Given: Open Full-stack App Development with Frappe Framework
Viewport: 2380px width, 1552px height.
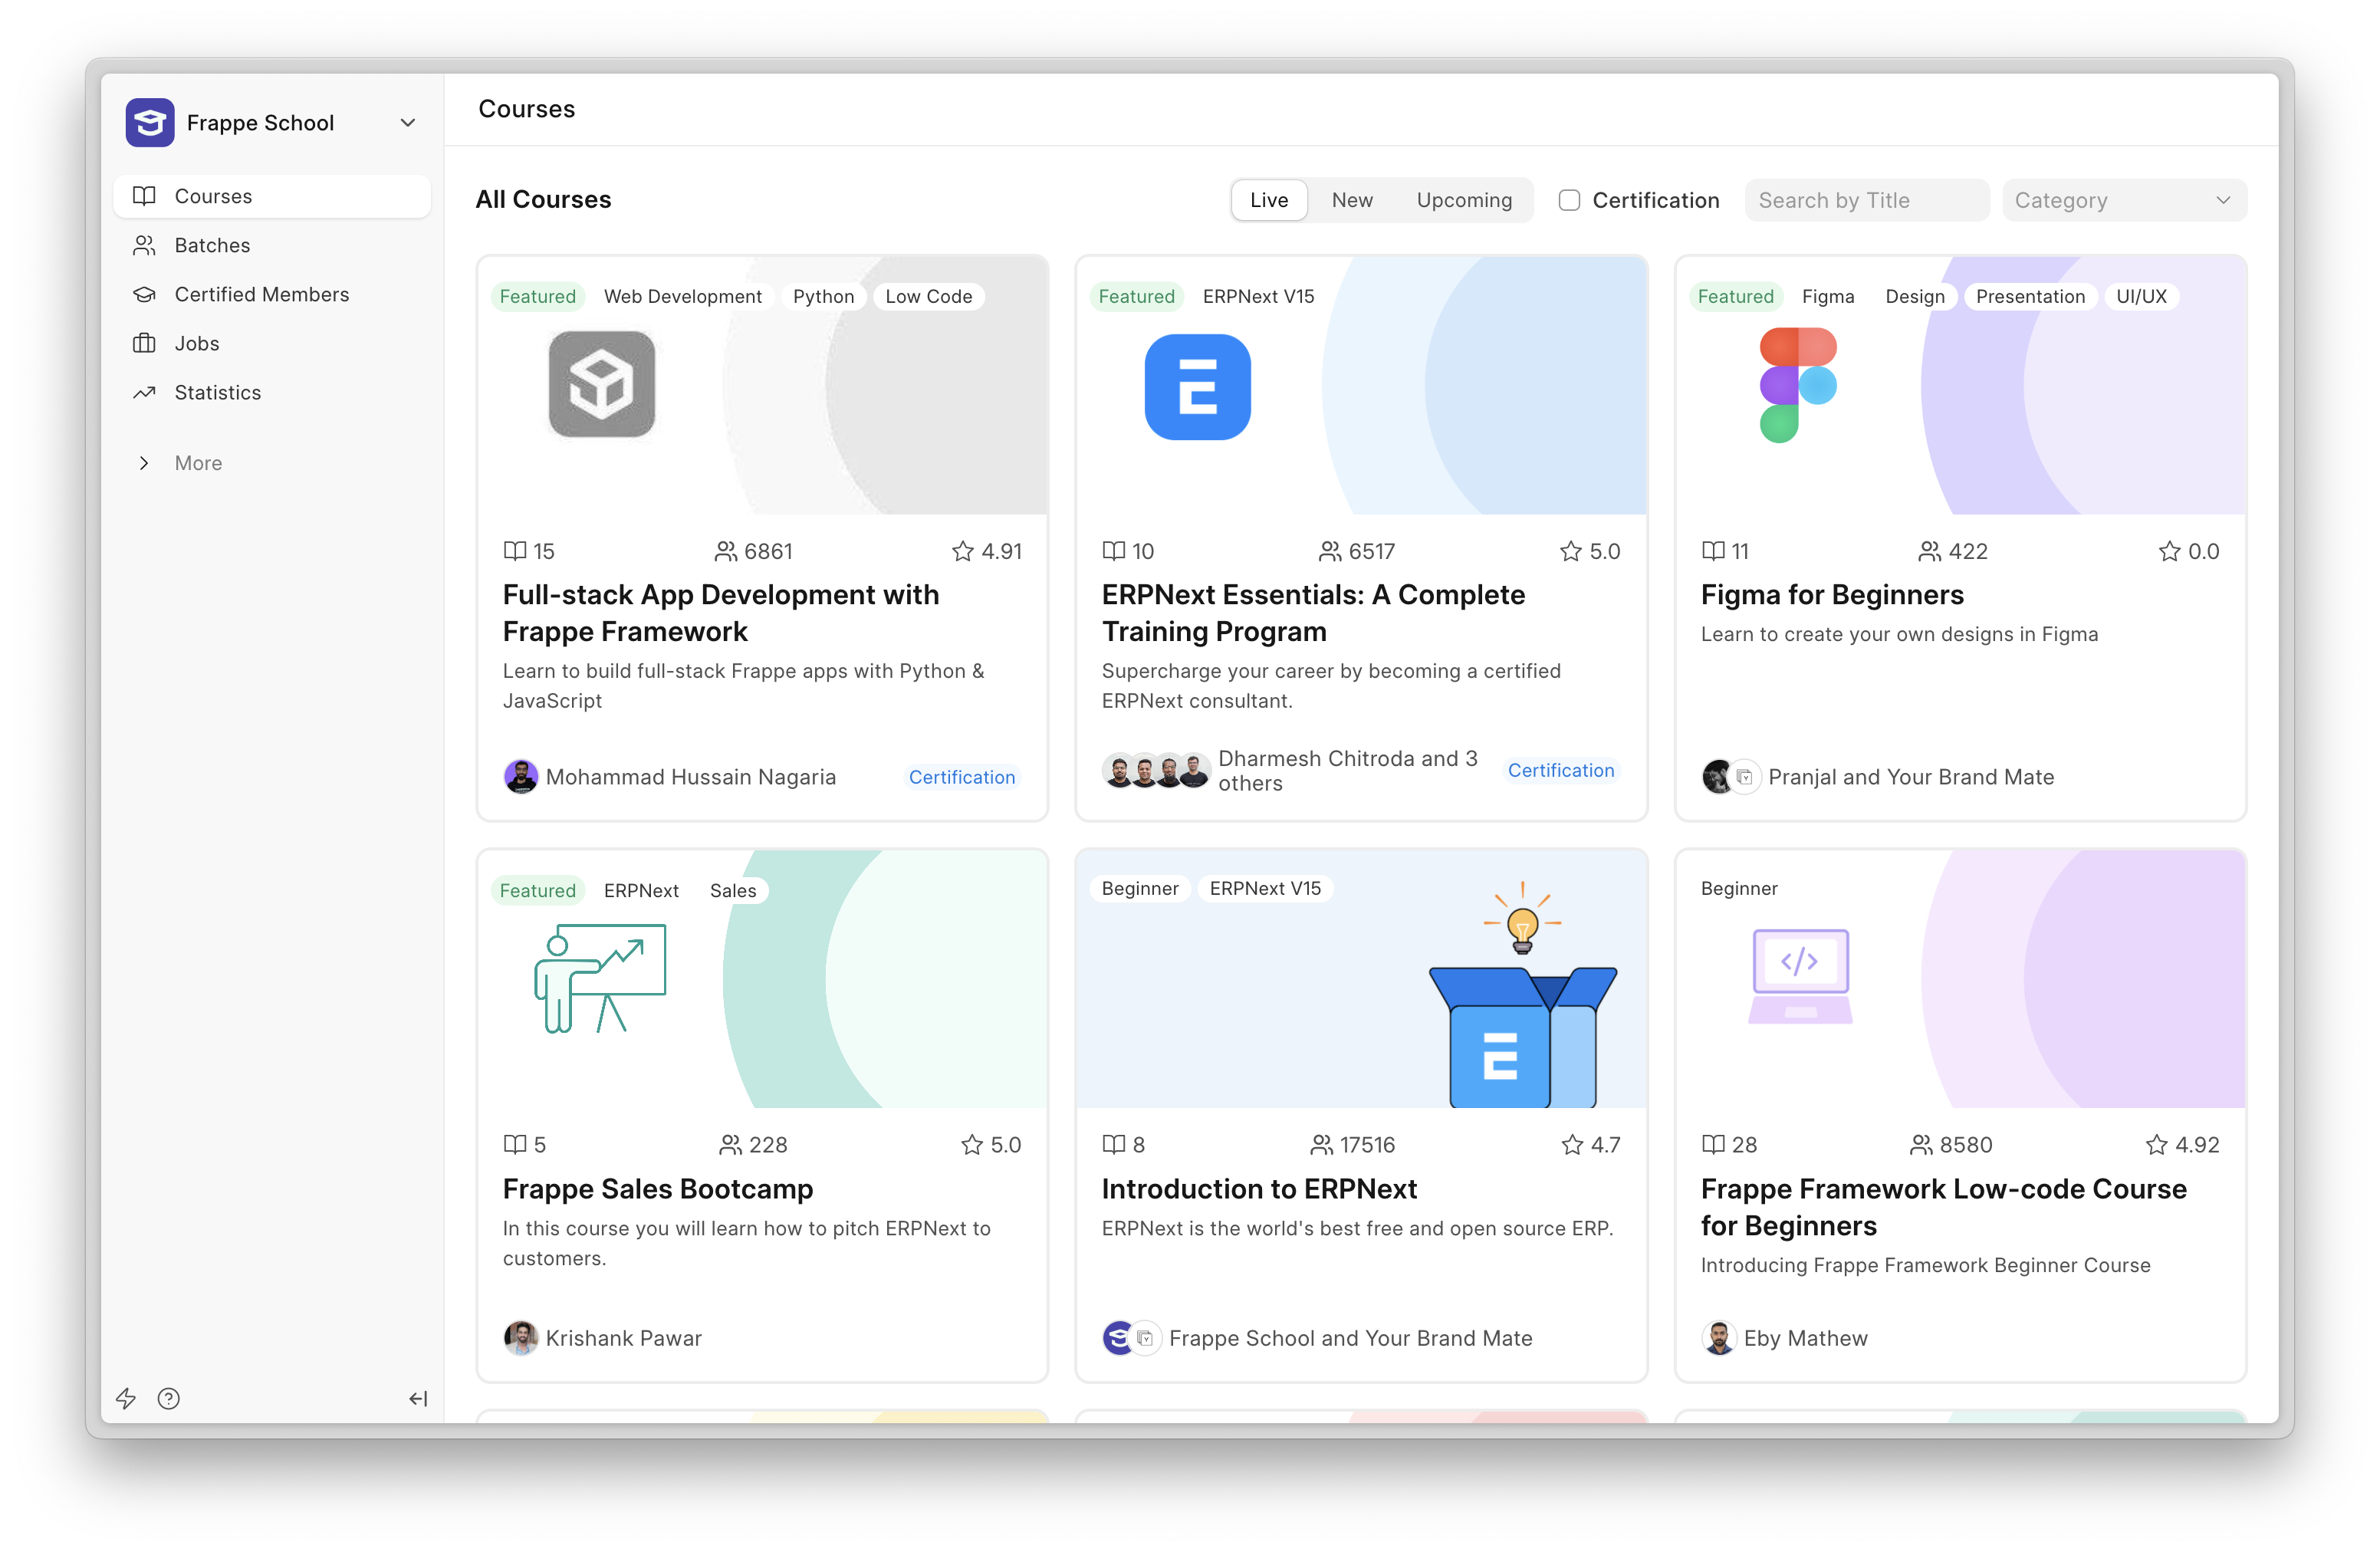Looking at the screenshot, I should 720,613.
